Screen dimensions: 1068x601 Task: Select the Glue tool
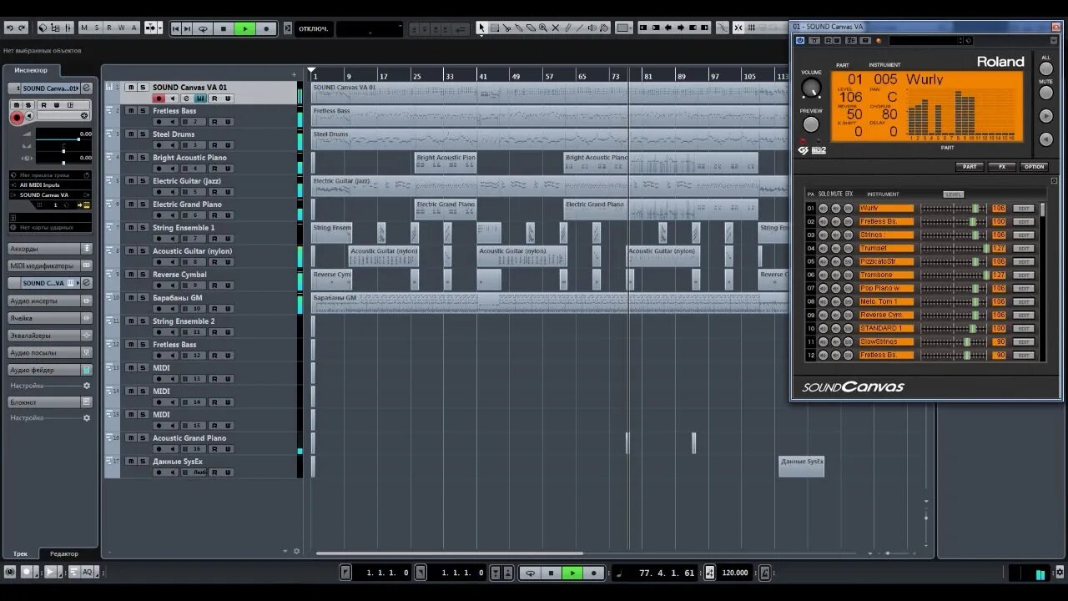point(518,28)
